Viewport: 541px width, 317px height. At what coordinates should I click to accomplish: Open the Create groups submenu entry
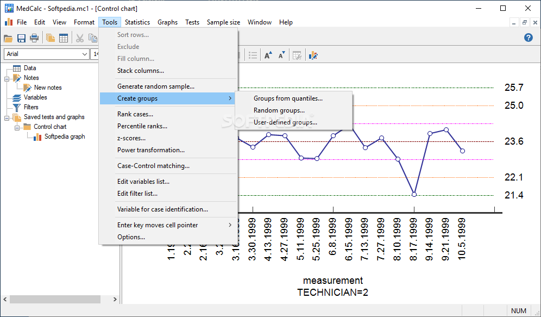click(168, 98)
